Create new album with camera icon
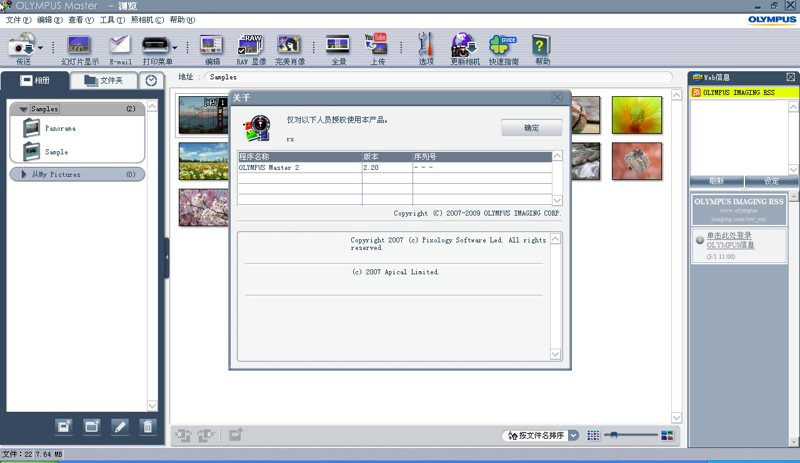This screenshot has width=800, height=463. tap(64, 426)
